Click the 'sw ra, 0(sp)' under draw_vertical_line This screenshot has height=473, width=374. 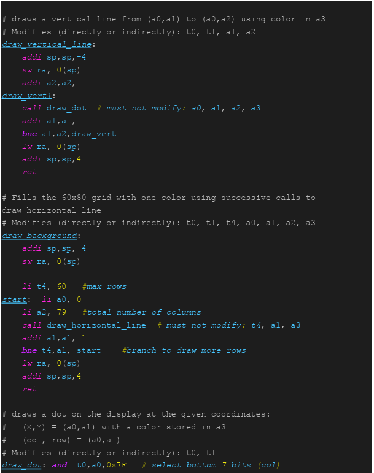coord(51,70)
